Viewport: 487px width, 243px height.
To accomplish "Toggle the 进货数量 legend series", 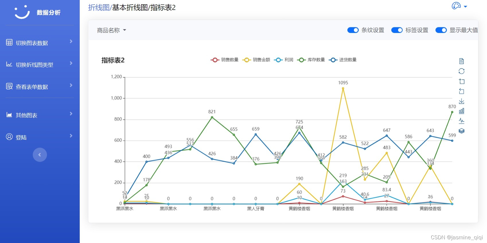I will tap(342, 60).
